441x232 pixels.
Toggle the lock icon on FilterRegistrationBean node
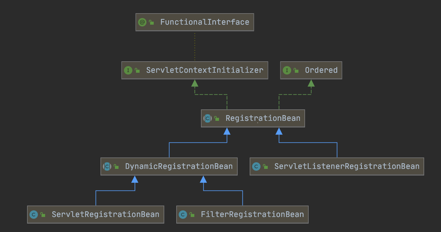coord(192,214)
